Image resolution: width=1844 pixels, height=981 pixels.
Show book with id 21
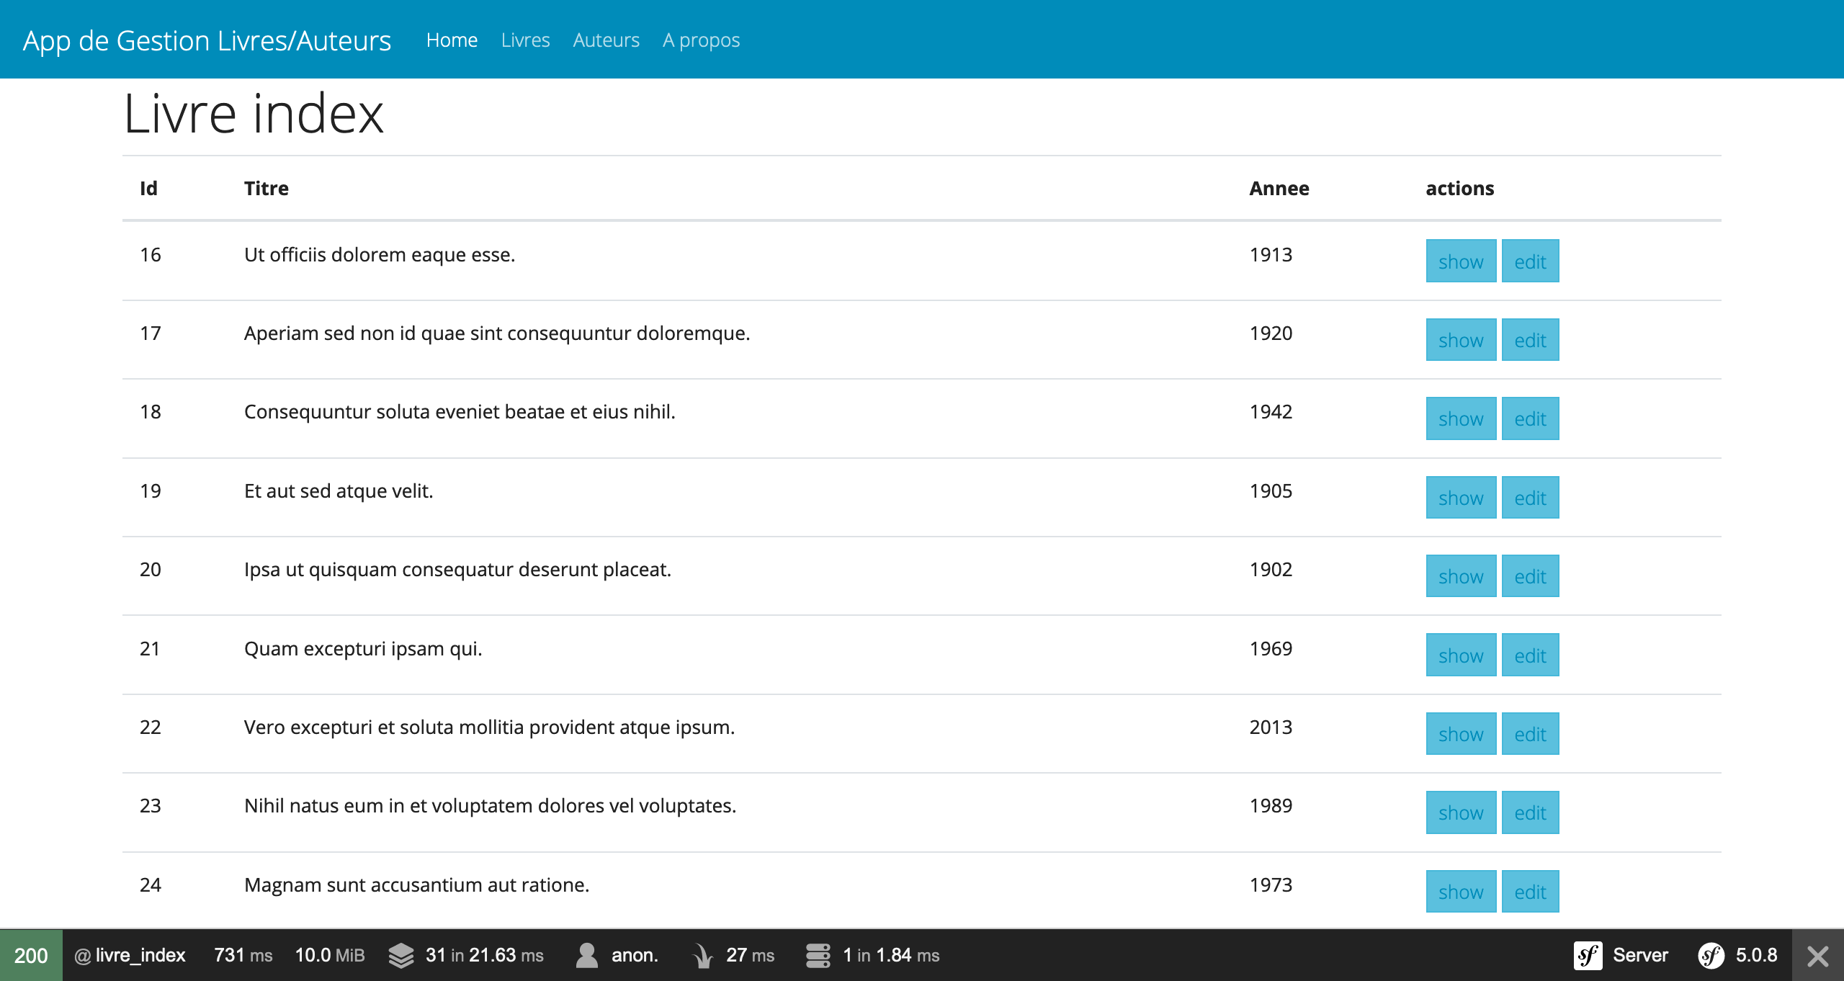[x=1461, y=655]
